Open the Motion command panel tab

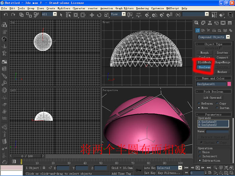click(217, 23)
